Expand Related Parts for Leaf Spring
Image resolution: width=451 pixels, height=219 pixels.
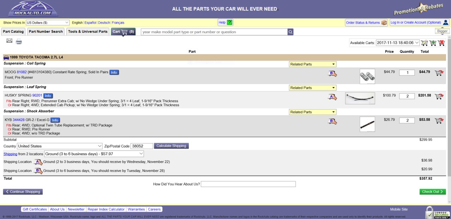tap(313, 88)
